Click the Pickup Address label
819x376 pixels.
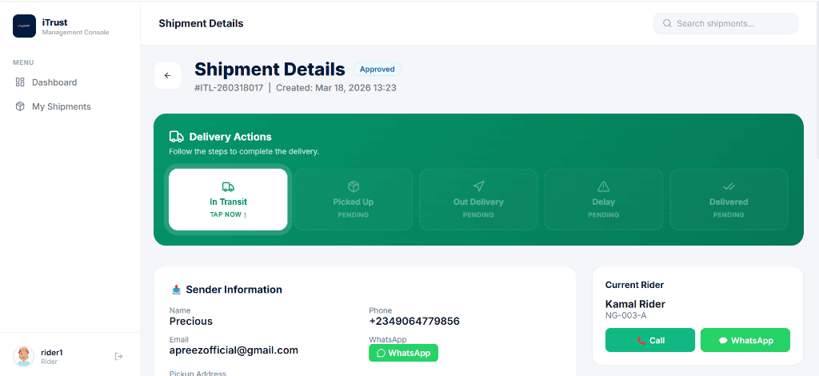pos(198,373)
